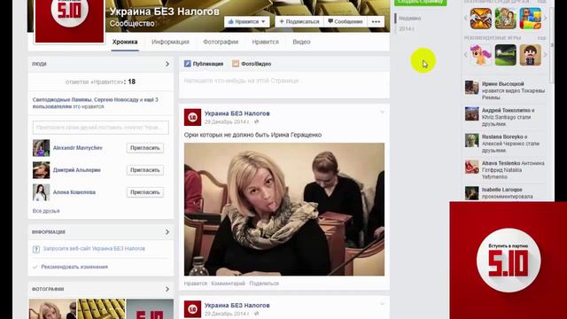Open second post's page avatar icon
This screenshot has width=567, height=319.
(x=193, y=309)
